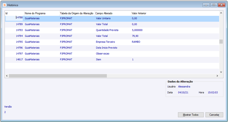Click the Quantidade Prevista cell
The image size is (228, 122).
pos(107,30)
